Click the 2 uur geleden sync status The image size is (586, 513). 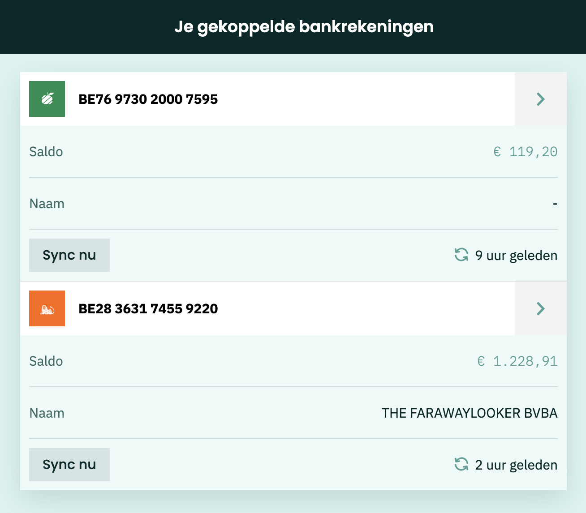[x=516, y=465]
